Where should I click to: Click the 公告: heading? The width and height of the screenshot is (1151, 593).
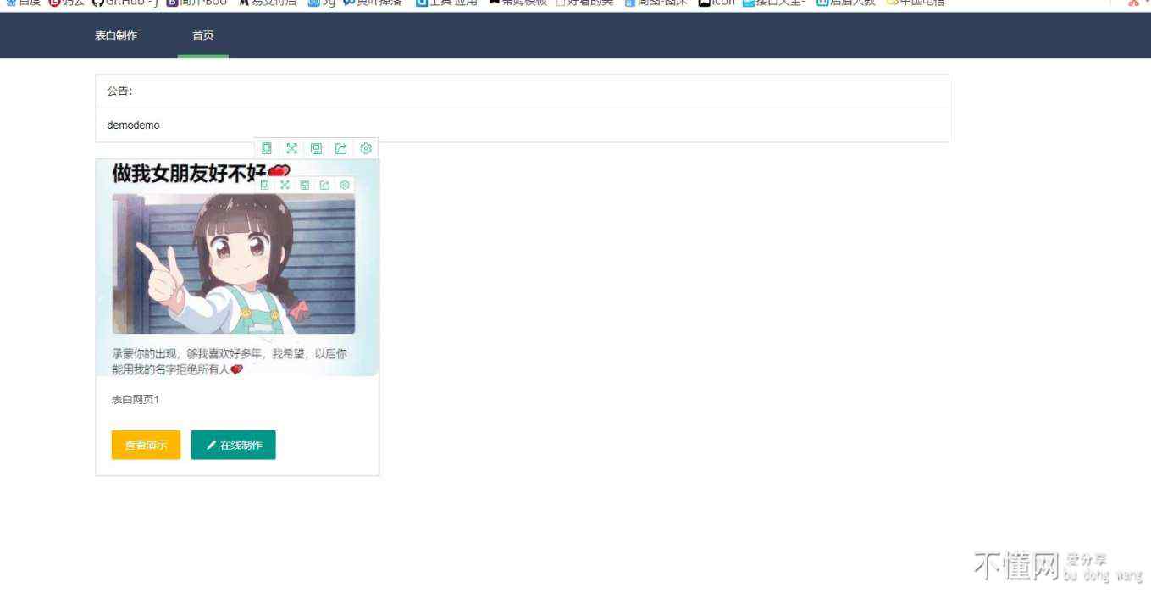tap(120, 91)
